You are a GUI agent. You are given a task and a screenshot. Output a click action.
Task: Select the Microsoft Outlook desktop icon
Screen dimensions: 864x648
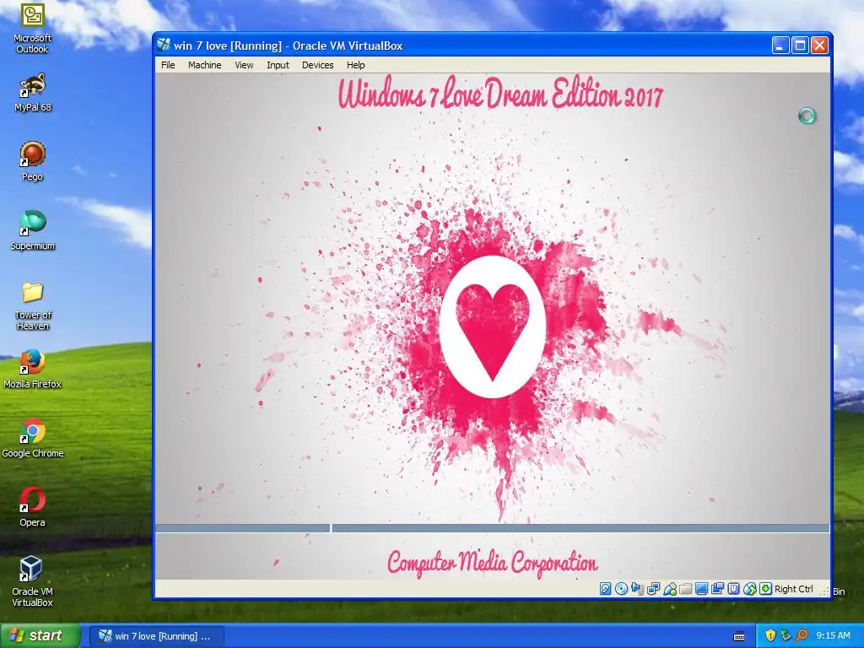pos(33,28)
